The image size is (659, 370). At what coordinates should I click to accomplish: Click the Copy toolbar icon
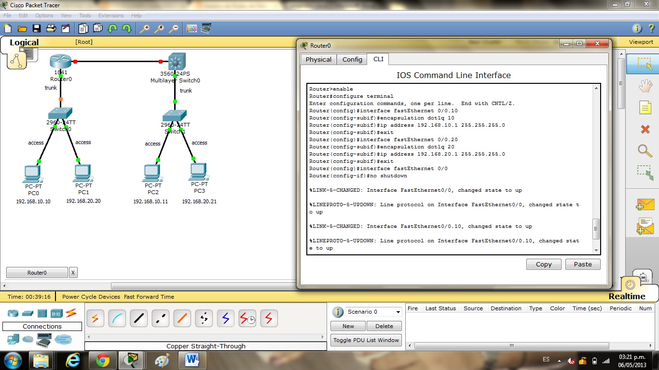[83, 28]
